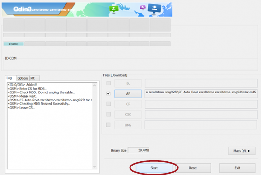
Task: Click the CSC file path field
Action: pyautogui.click(x=201, y=114)
